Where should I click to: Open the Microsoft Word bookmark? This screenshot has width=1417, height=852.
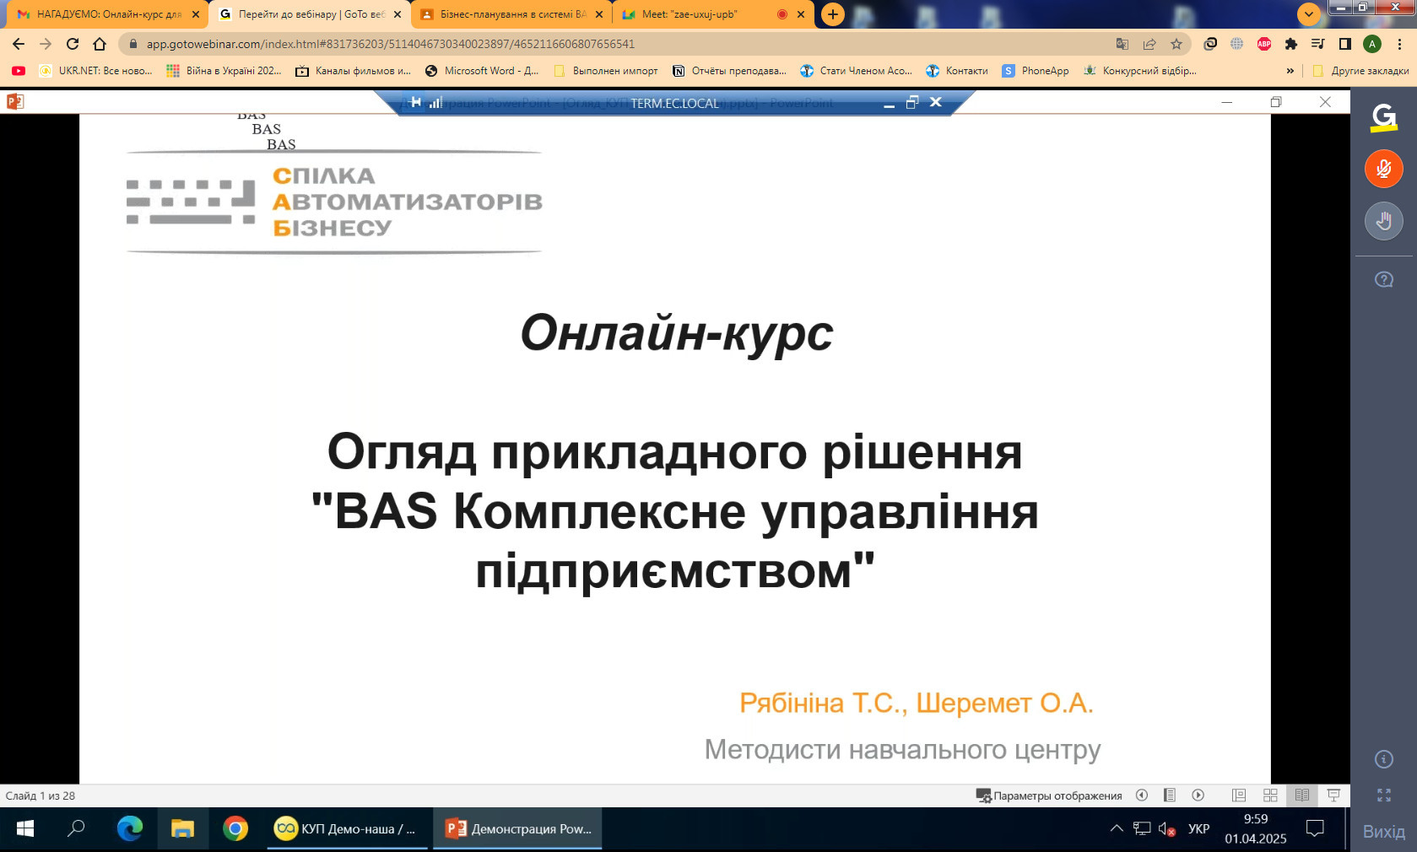coord(482,71)
